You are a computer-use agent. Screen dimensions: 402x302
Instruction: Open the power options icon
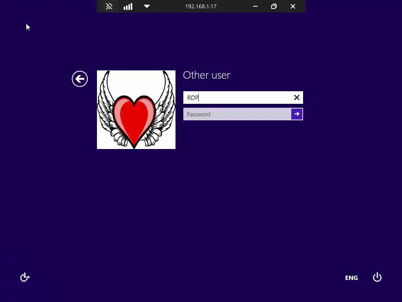[x=377, y=277]
